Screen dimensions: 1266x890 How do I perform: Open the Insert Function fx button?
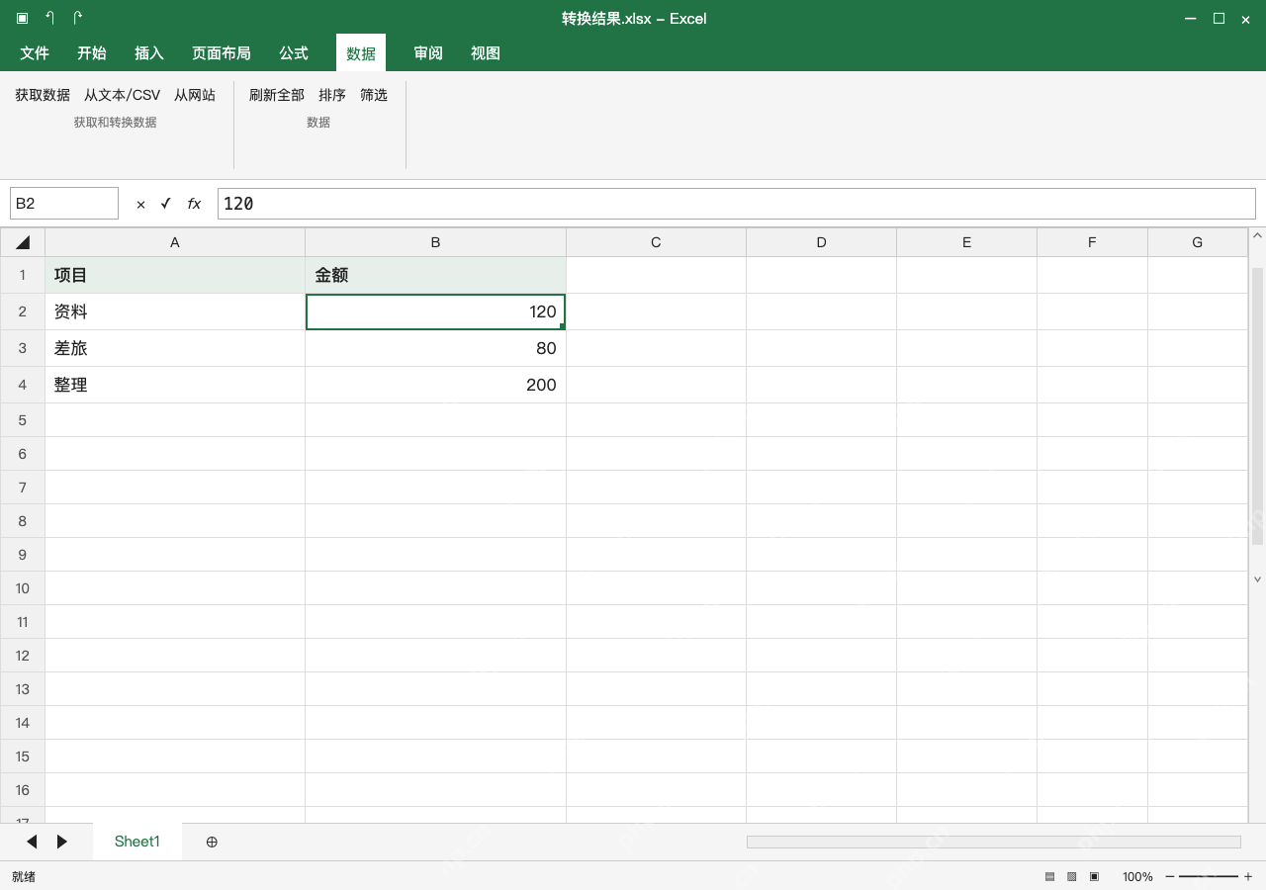pos(194,204)
